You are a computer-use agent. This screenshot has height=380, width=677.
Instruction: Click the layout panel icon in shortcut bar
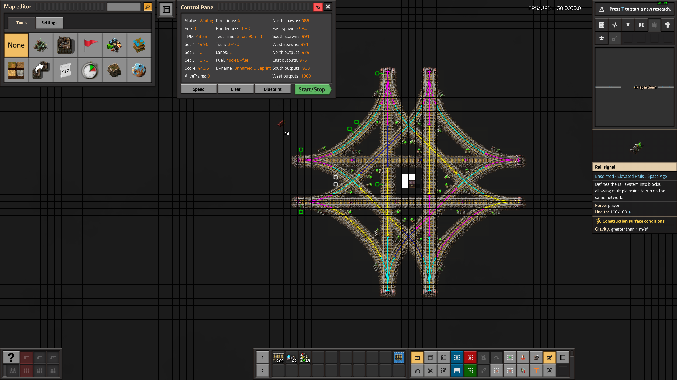pyautogui.click(x=563, y=358)
